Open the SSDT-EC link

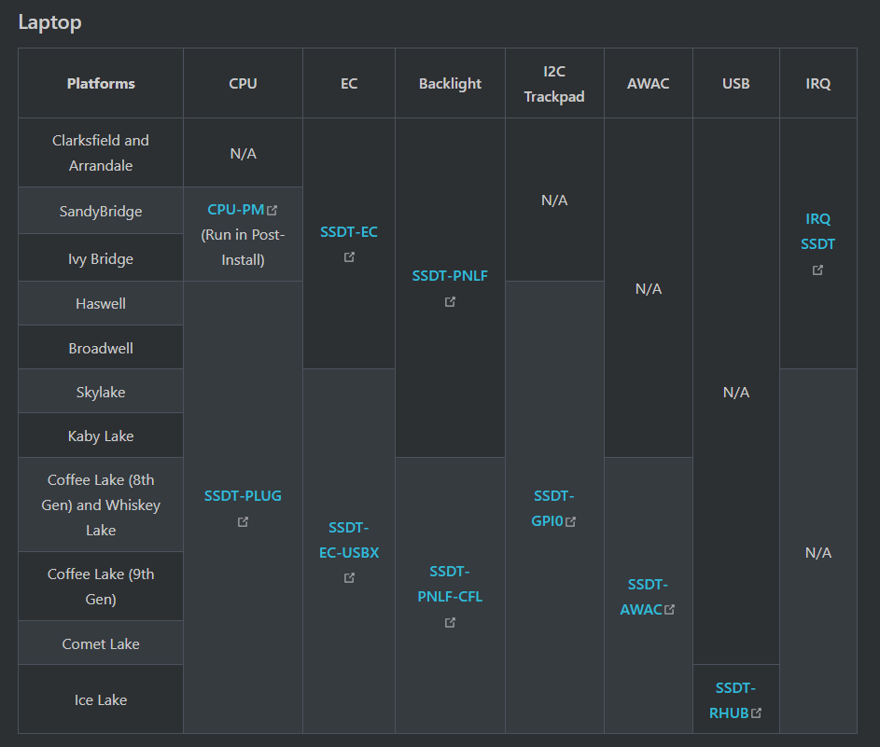tap(349, 231)
